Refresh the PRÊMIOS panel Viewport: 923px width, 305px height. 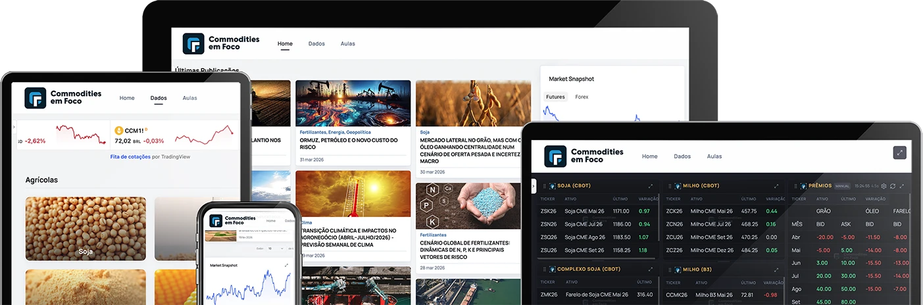coord(893,186)
